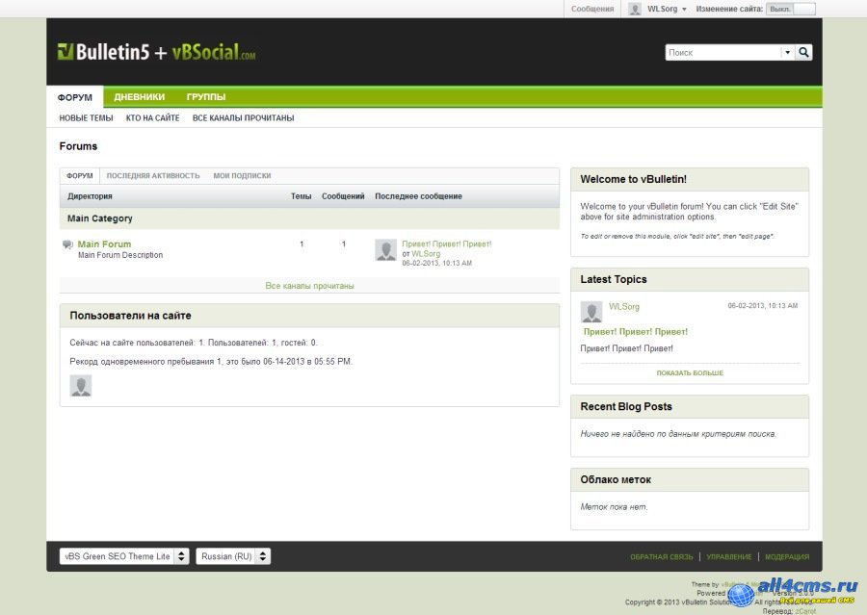Switch to the Дневники tab

click(139, 97)
